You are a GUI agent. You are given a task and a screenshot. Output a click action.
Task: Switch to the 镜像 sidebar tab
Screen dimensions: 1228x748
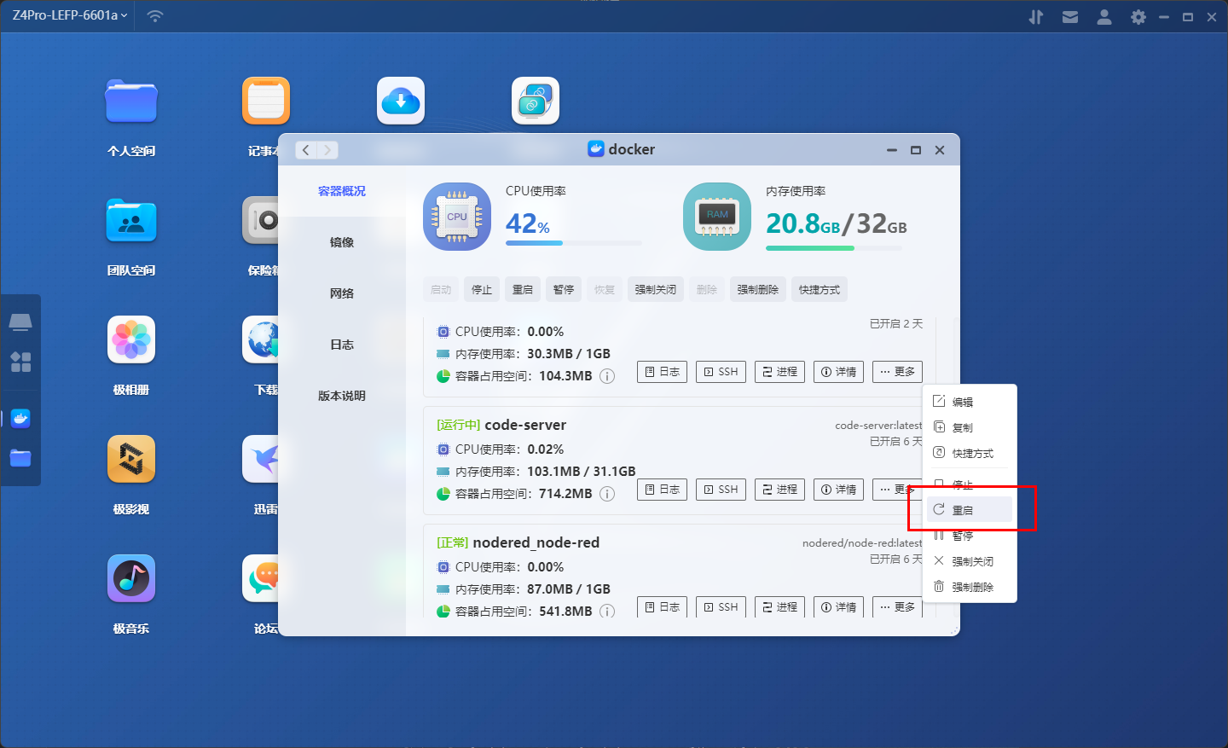pos(342,242)
